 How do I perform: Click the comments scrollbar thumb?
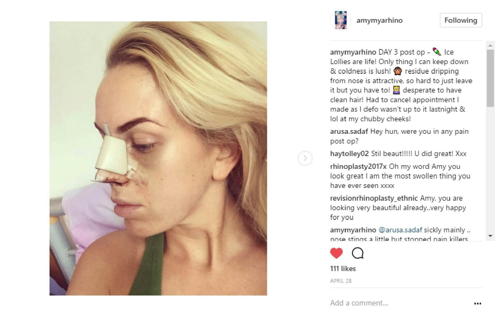pos(490,78)
